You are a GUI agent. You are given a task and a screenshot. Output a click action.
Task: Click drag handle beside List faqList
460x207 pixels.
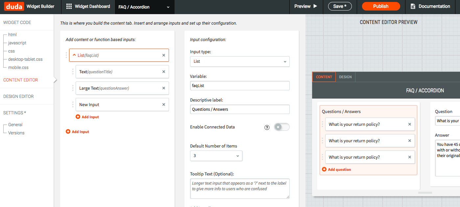click(66, 55)
